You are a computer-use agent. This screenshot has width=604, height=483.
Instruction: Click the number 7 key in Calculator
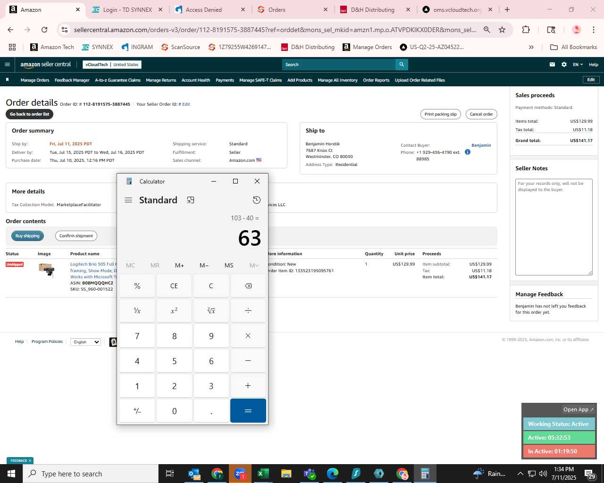tap(137, 336)
